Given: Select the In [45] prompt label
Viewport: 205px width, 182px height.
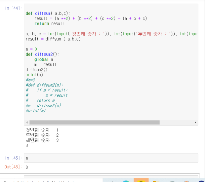Looking at the screenshot, I should (13, 158).
